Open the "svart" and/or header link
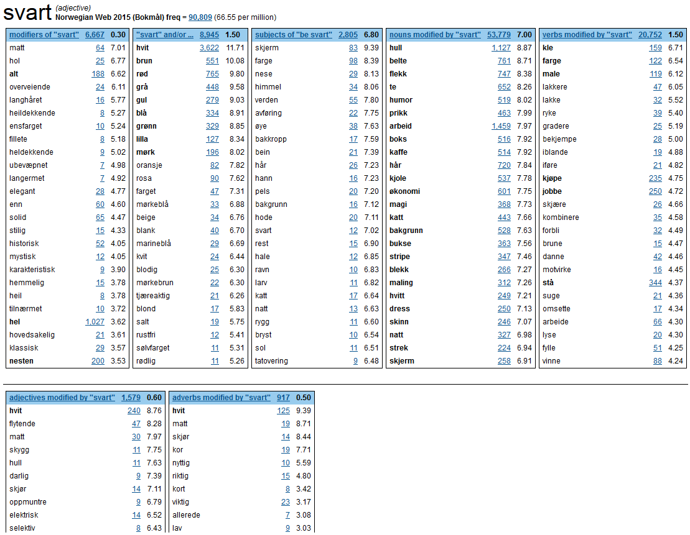The image size is (690, 535). point(165,35)
